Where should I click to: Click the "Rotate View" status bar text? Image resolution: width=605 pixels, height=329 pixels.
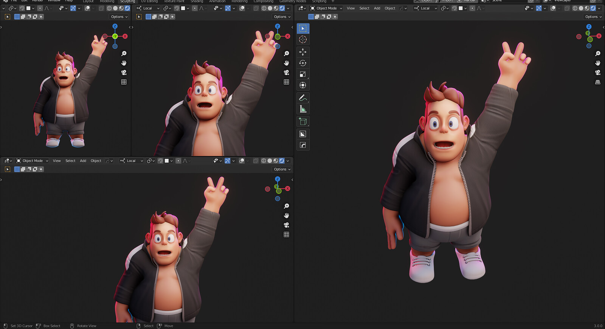point(87,326)
